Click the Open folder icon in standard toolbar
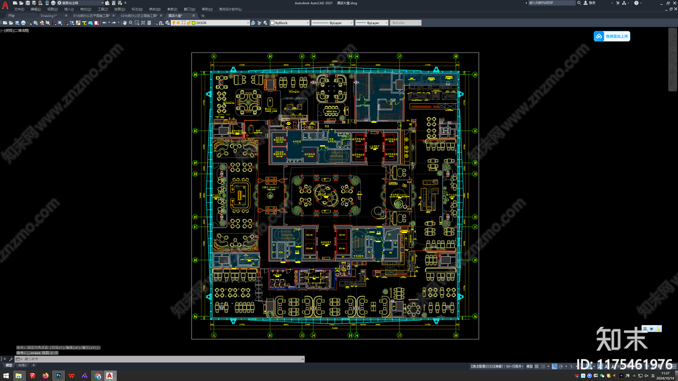678x381 pixels. [11, 23]
